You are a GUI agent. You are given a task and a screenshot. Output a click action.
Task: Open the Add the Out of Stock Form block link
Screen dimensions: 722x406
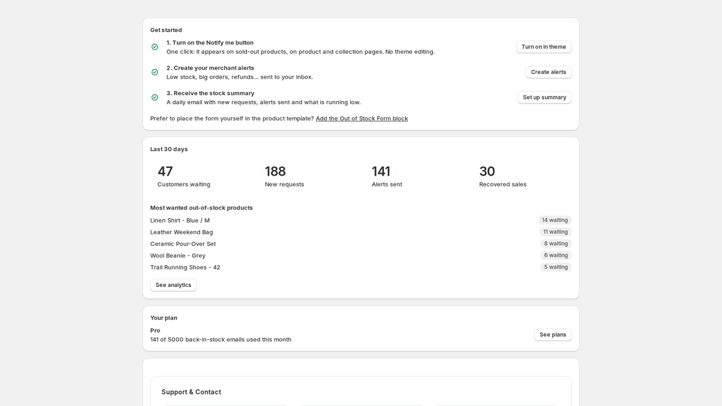(x=362, y=118)
